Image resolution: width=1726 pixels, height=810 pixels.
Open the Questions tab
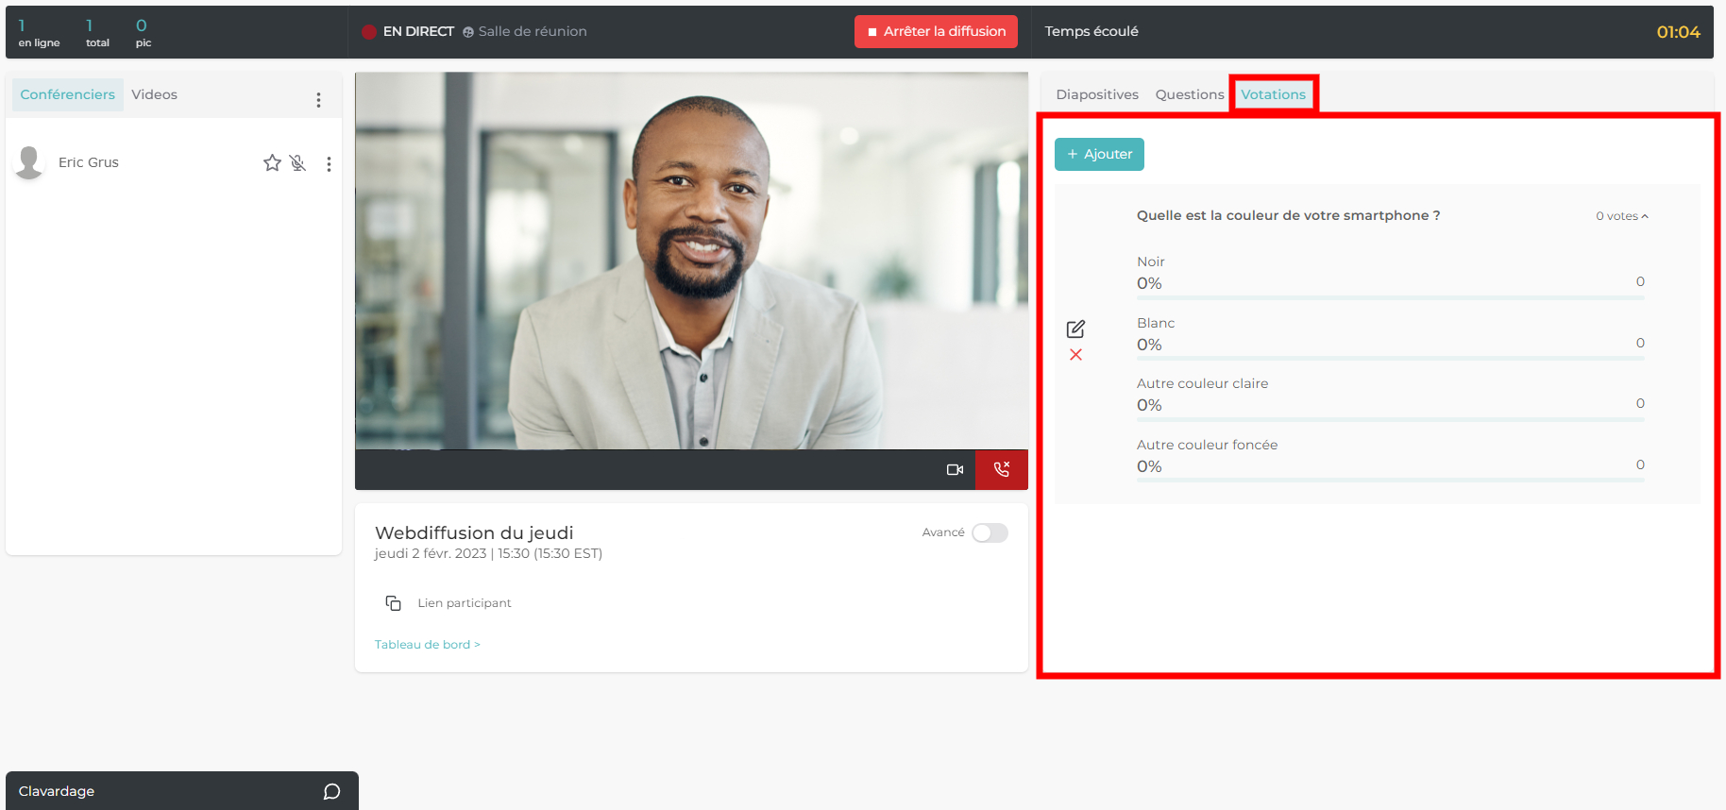pyautogui.click(x=1189, y=94)
